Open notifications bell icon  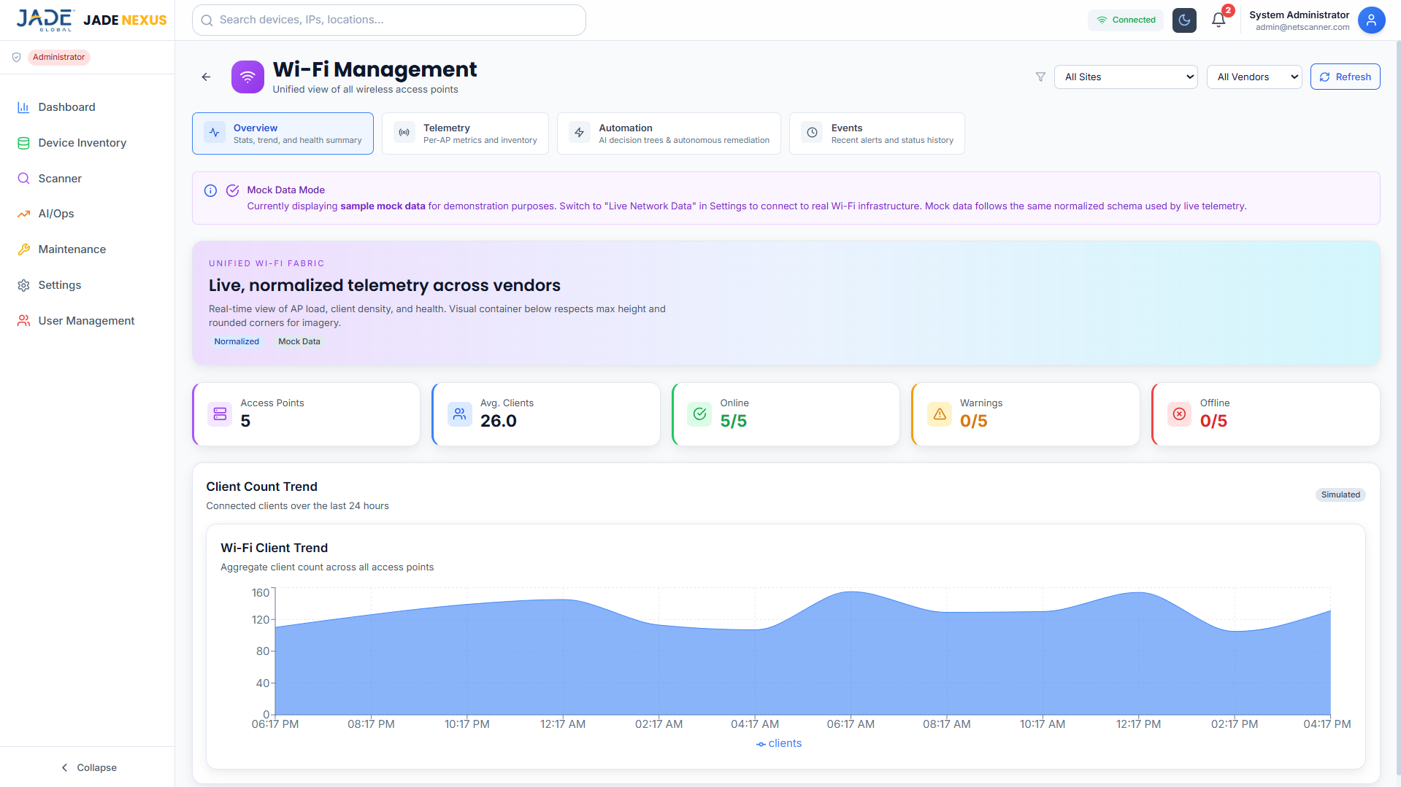point(1218,20)
